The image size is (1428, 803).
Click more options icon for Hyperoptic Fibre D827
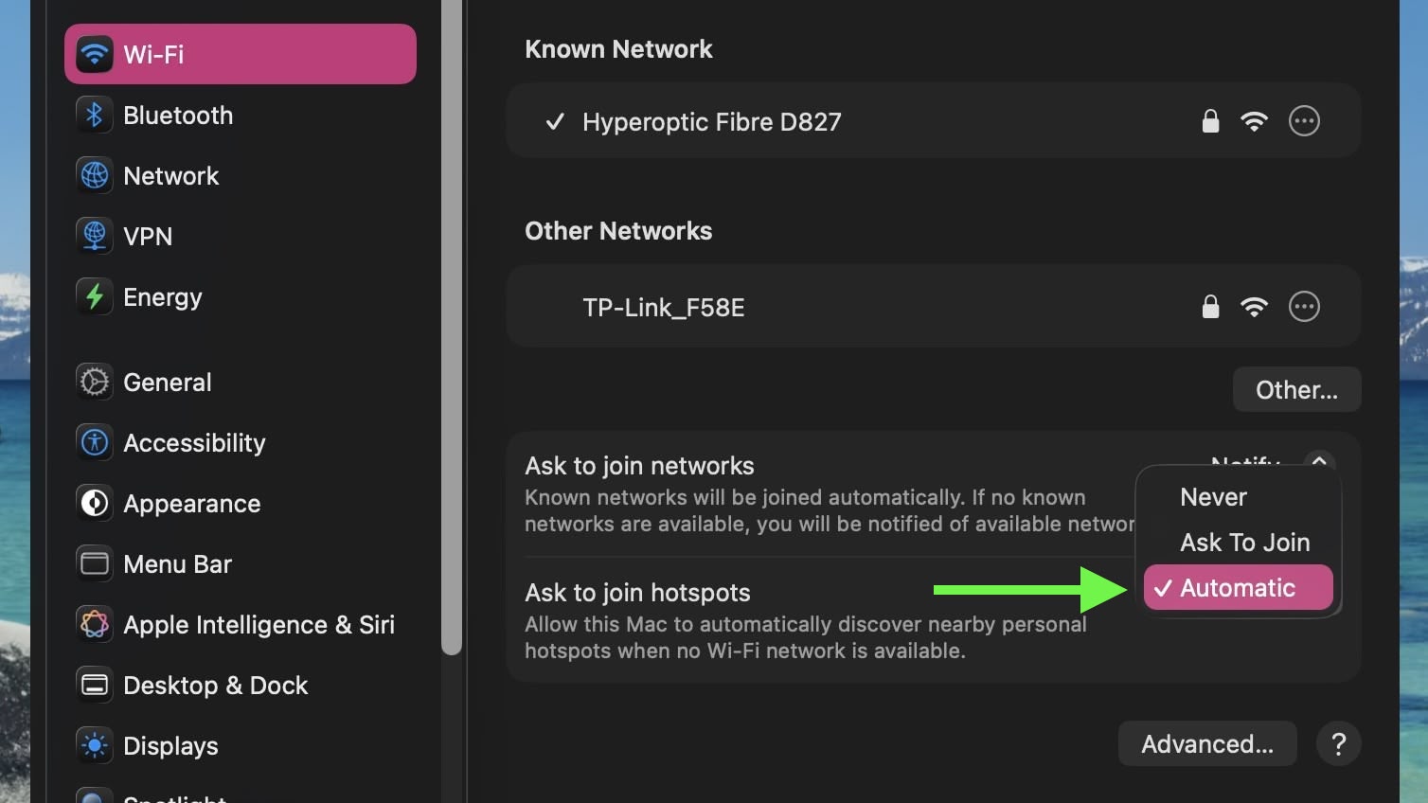click(x=1304, y=121)
